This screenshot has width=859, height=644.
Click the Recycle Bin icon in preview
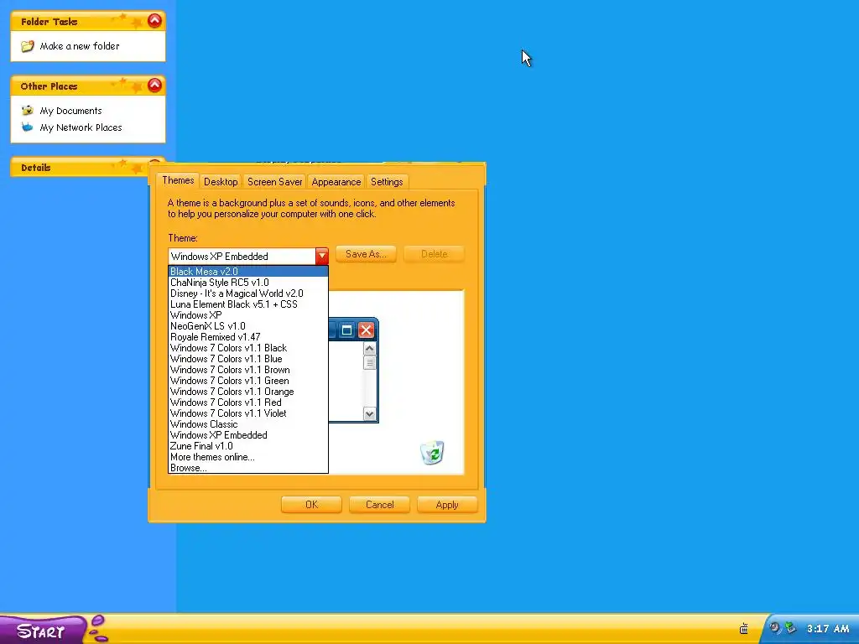[x=432, y=452]
